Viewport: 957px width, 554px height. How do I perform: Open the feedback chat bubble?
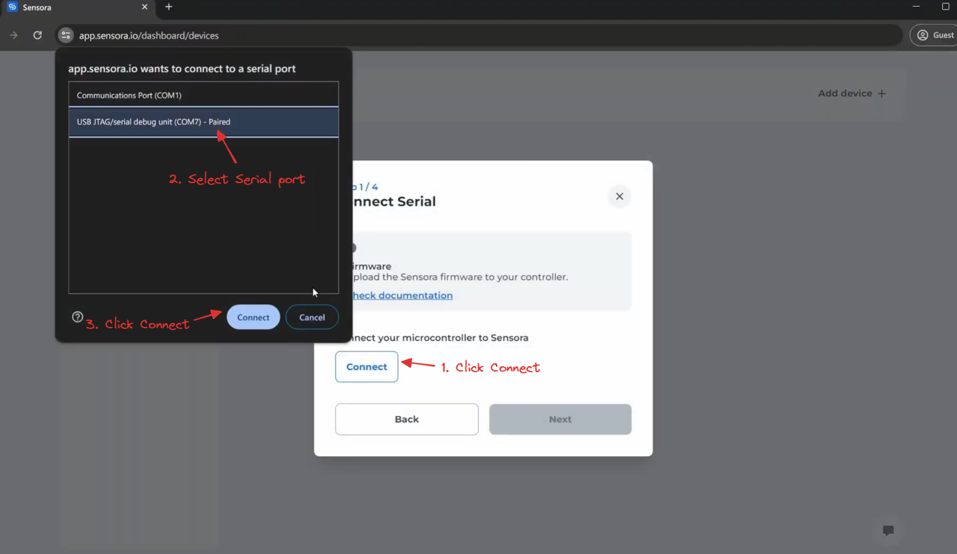tap(888, 531)
